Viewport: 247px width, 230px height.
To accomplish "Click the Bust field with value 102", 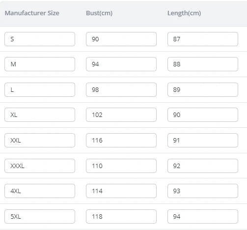I will (x=121, y=115).
